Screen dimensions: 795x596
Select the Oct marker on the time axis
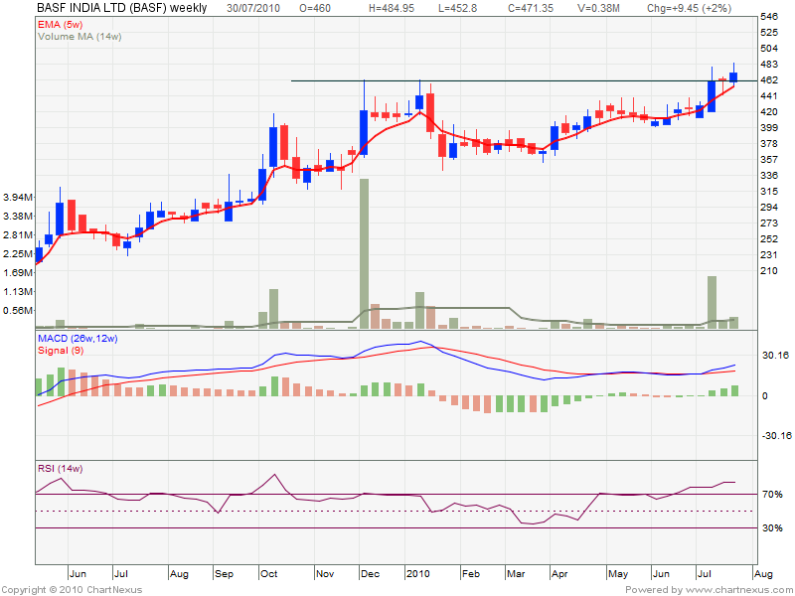(269, 574)
